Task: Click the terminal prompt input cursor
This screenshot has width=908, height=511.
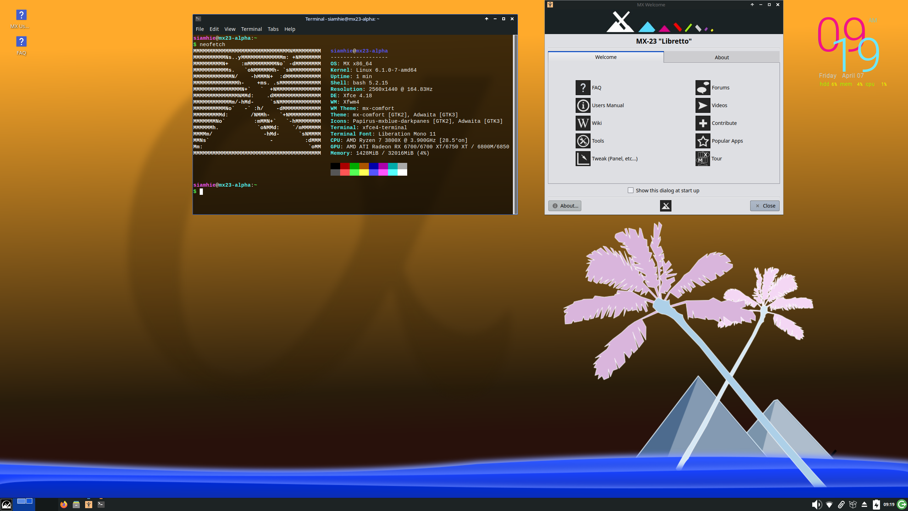Action: point(201,192)
